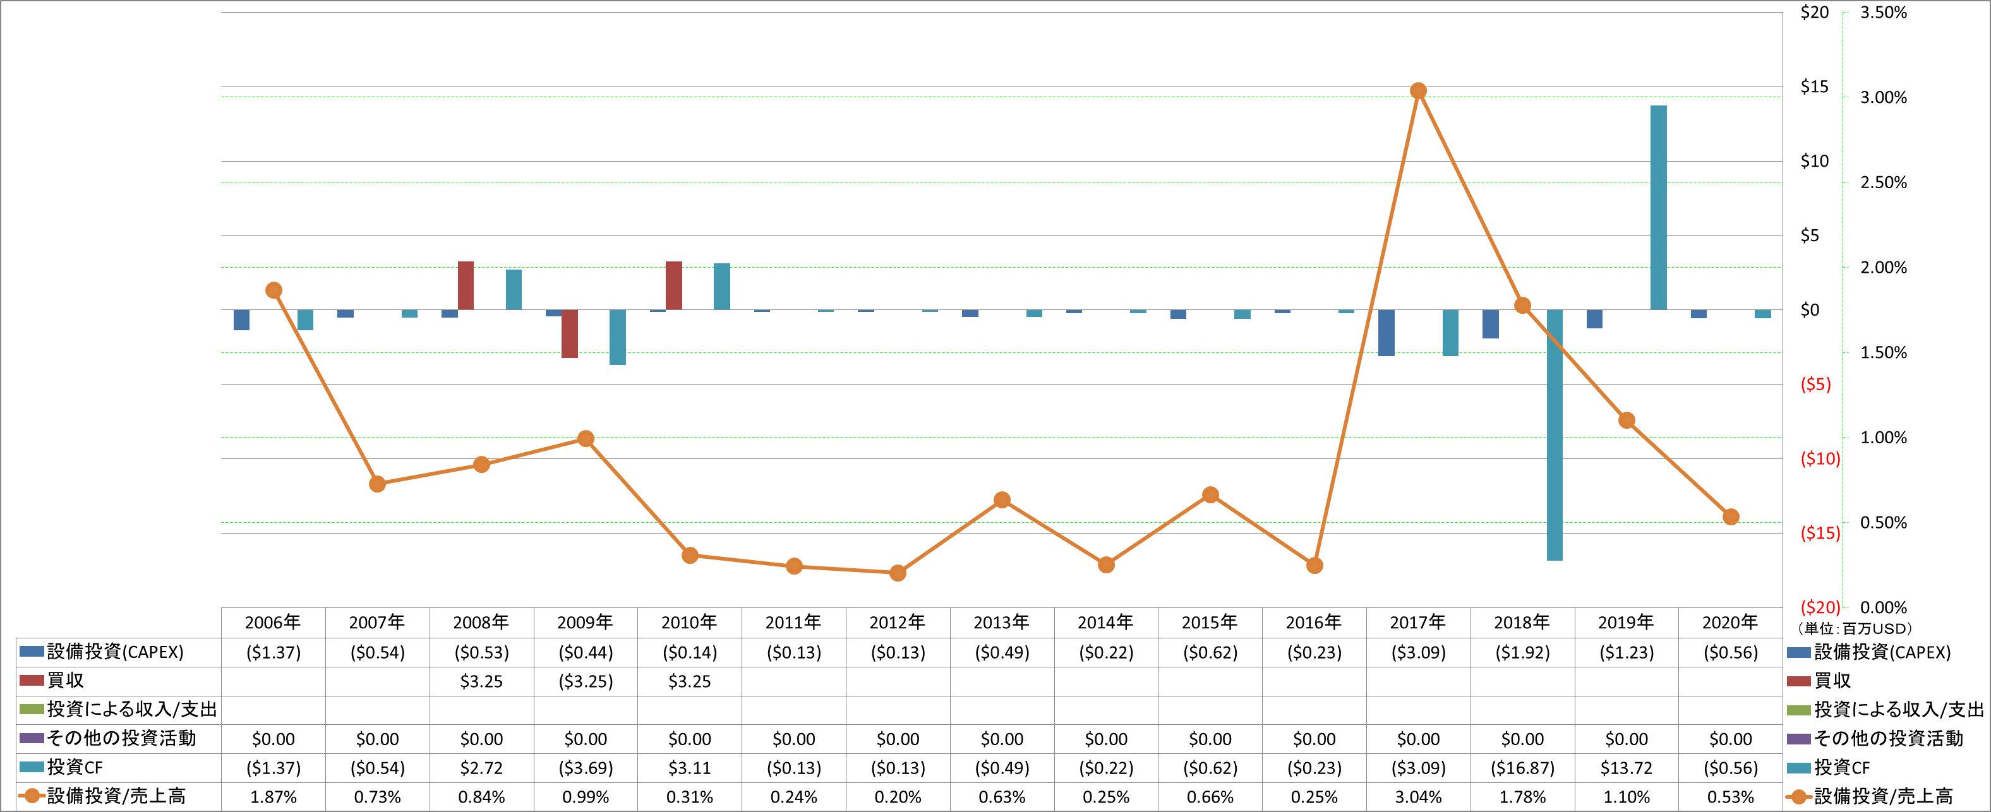Click the ($1.92) CAPEX cell for 2018
This screenshot has width=1991, height=812.
click(1522, 652)
